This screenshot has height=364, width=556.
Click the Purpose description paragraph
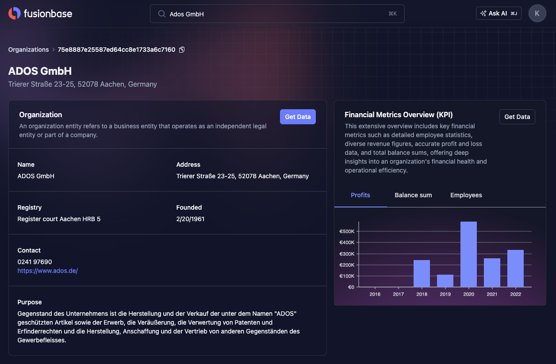click(x=159, y=327)
